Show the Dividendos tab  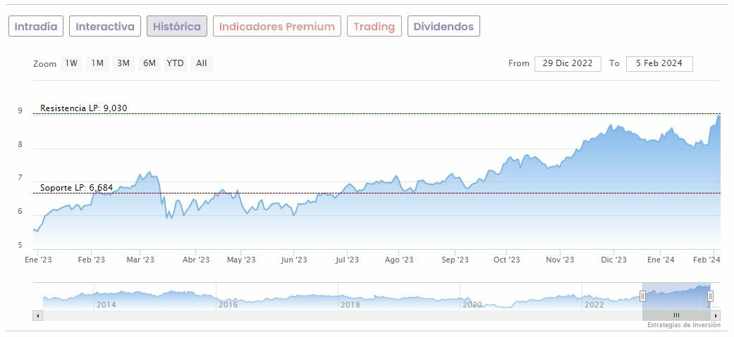tap(444, 27)
